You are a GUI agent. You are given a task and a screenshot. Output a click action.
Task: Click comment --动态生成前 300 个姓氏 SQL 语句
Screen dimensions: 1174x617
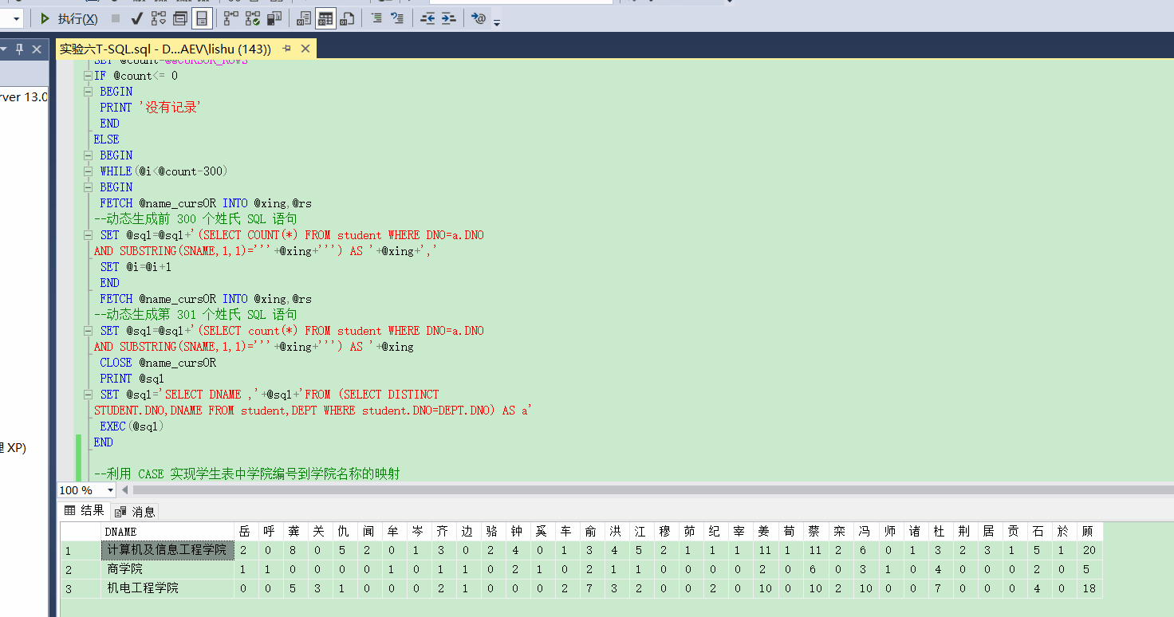click(195, 219)
